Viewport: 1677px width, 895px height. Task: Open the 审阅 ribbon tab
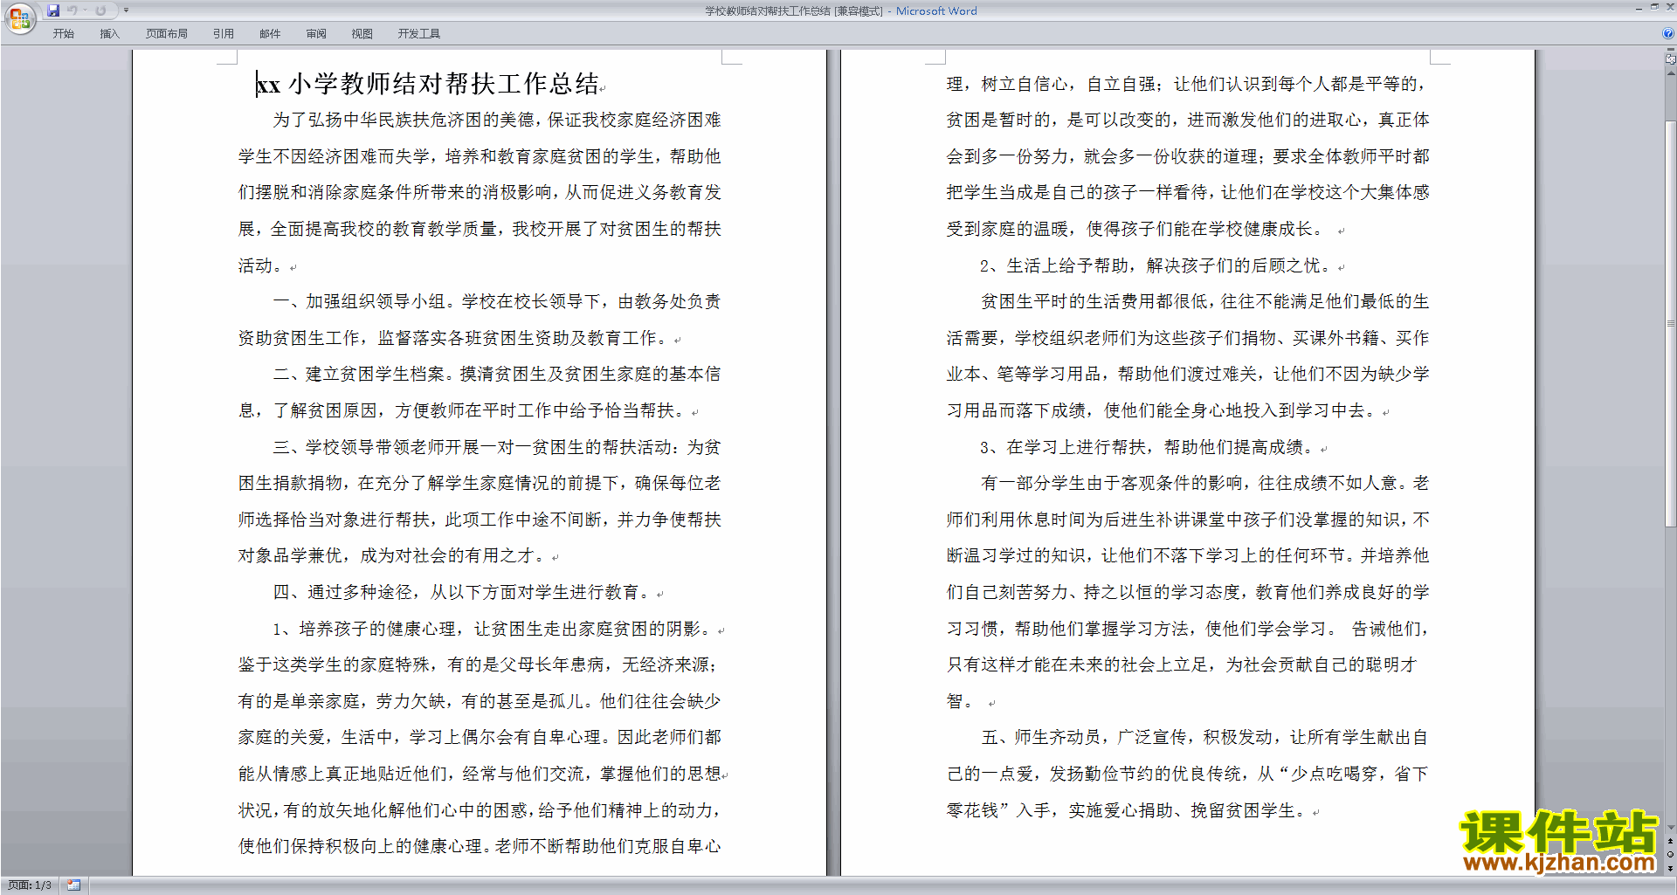coord(316,34)
